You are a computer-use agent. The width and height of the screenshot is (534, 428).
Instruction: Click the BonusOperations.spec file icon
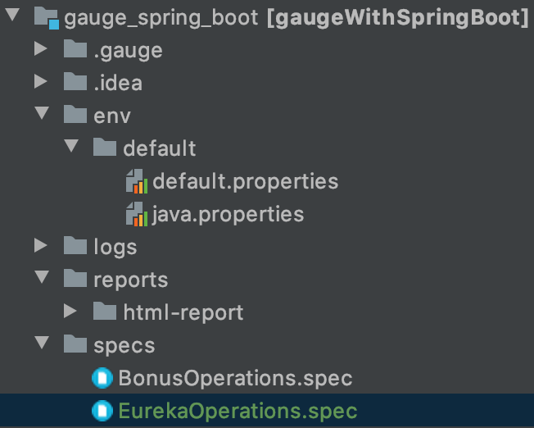pyautogui.click(x=103, y=378)
